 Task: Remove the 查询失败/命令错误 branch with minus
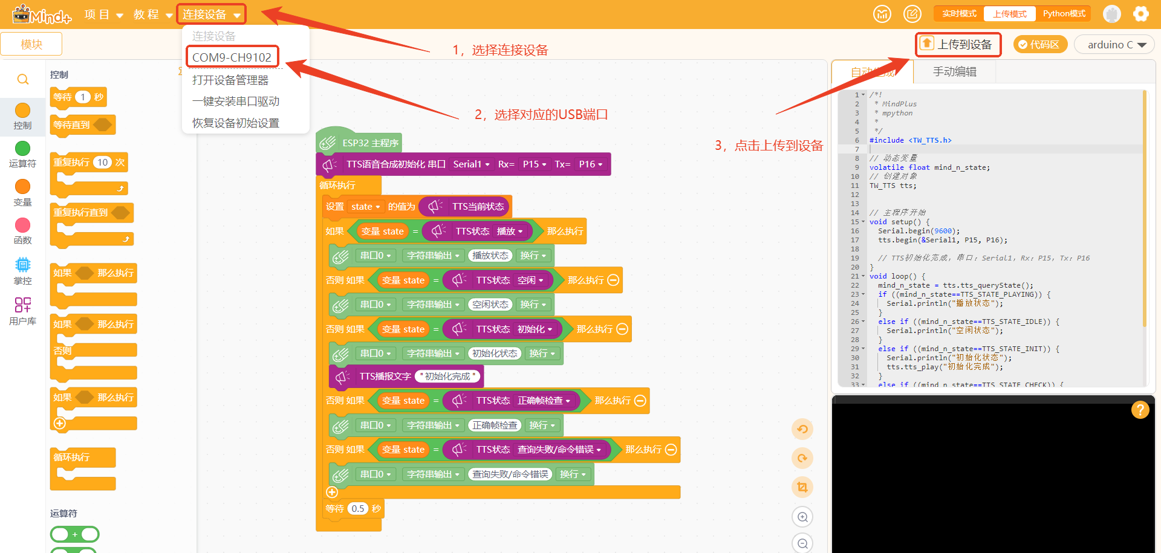point(671,449)
